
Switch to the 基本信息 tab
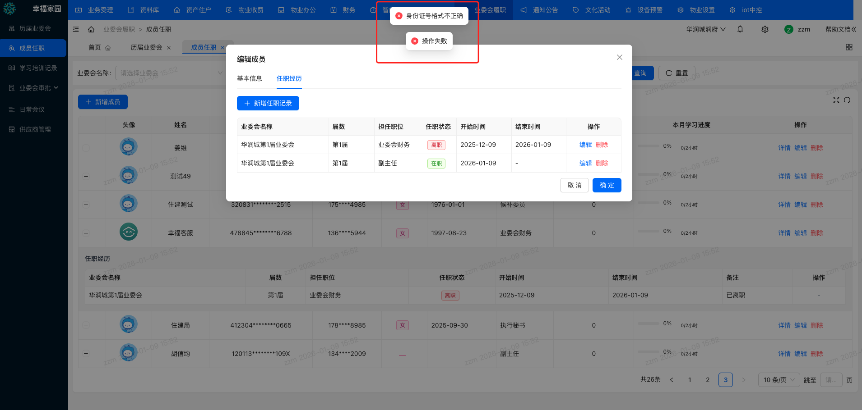coord(250,78)
